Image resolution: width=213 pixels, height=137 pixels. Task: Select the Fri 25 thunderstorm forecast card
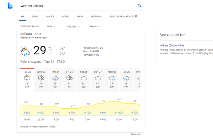pyautogui.click(x=70, y=80)
